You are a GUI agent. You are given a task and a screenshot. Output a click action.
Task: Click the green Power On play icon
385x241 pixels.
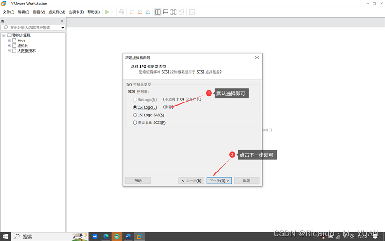107,12
